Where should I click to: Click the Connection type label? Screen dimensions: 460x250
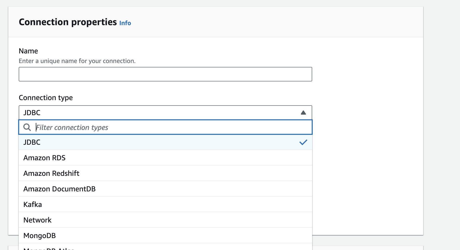click(x=46, y=98)
